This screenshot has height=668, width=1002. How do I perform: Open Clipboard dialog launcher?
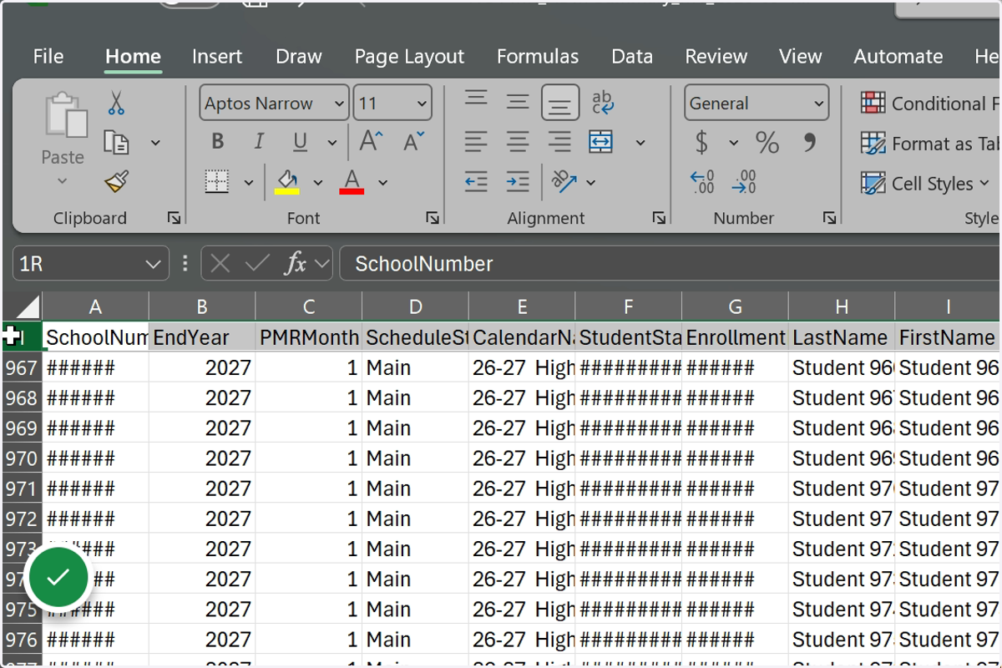pyautogui.click(x=174, y=218)
